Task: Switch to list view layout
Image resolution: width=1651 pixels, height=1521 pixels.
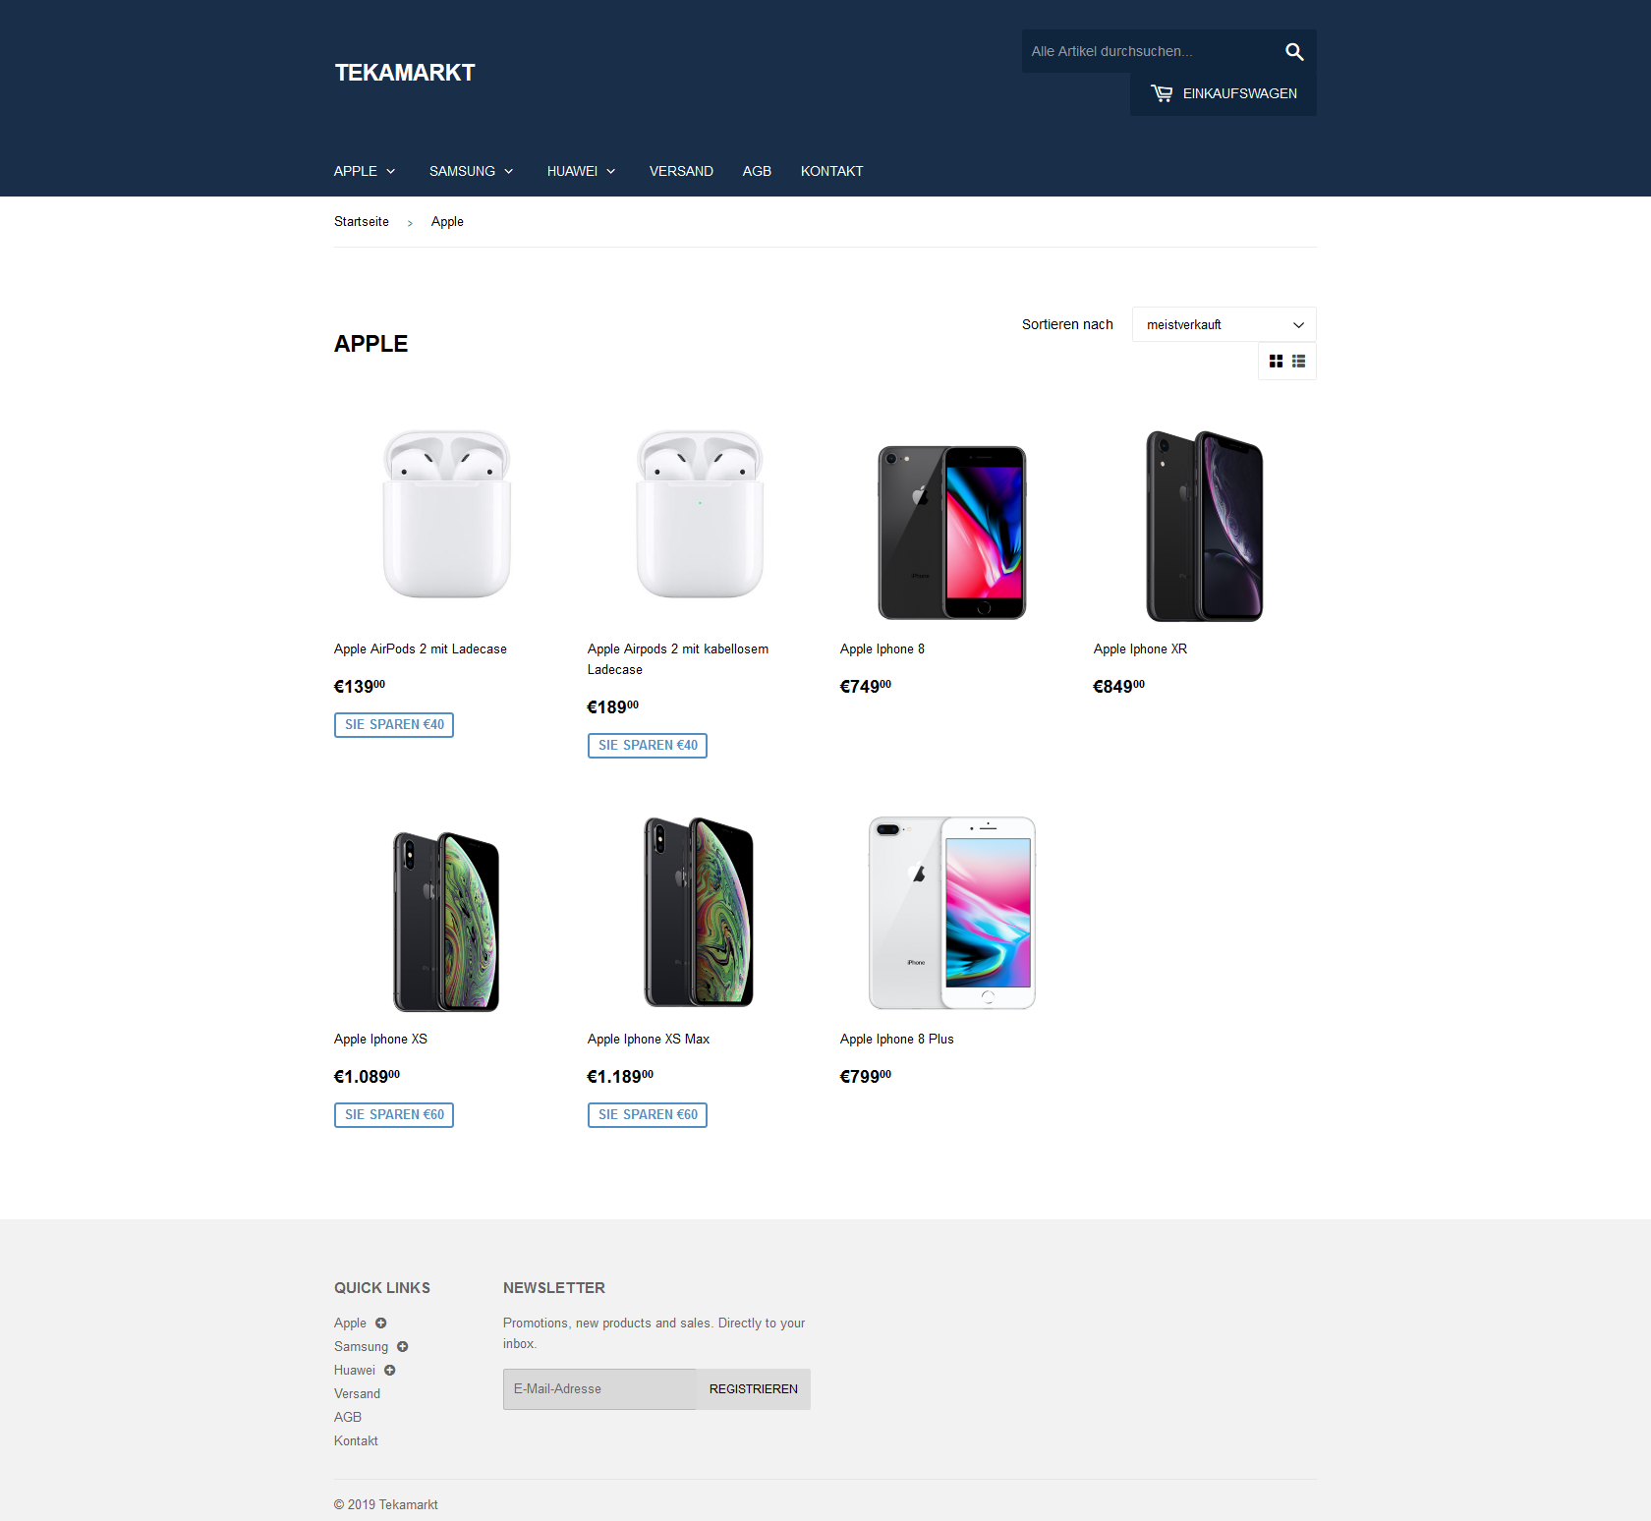Action: click(x=1298, y=362)
